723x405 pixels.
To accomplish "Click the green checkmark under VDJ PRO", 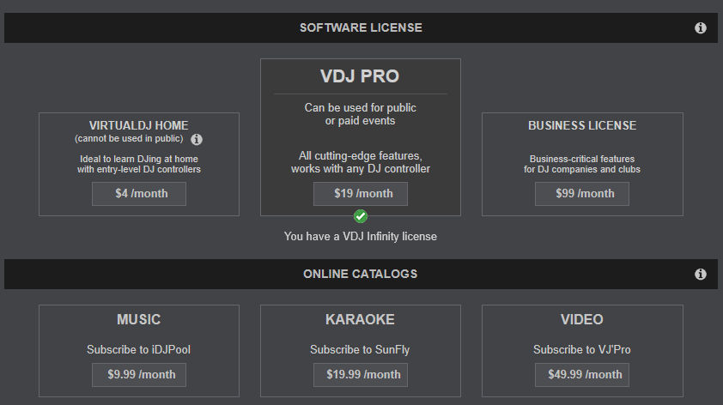I will 361,216.
